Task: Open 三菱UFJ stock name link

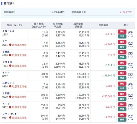Action: [x=8, y=83]
